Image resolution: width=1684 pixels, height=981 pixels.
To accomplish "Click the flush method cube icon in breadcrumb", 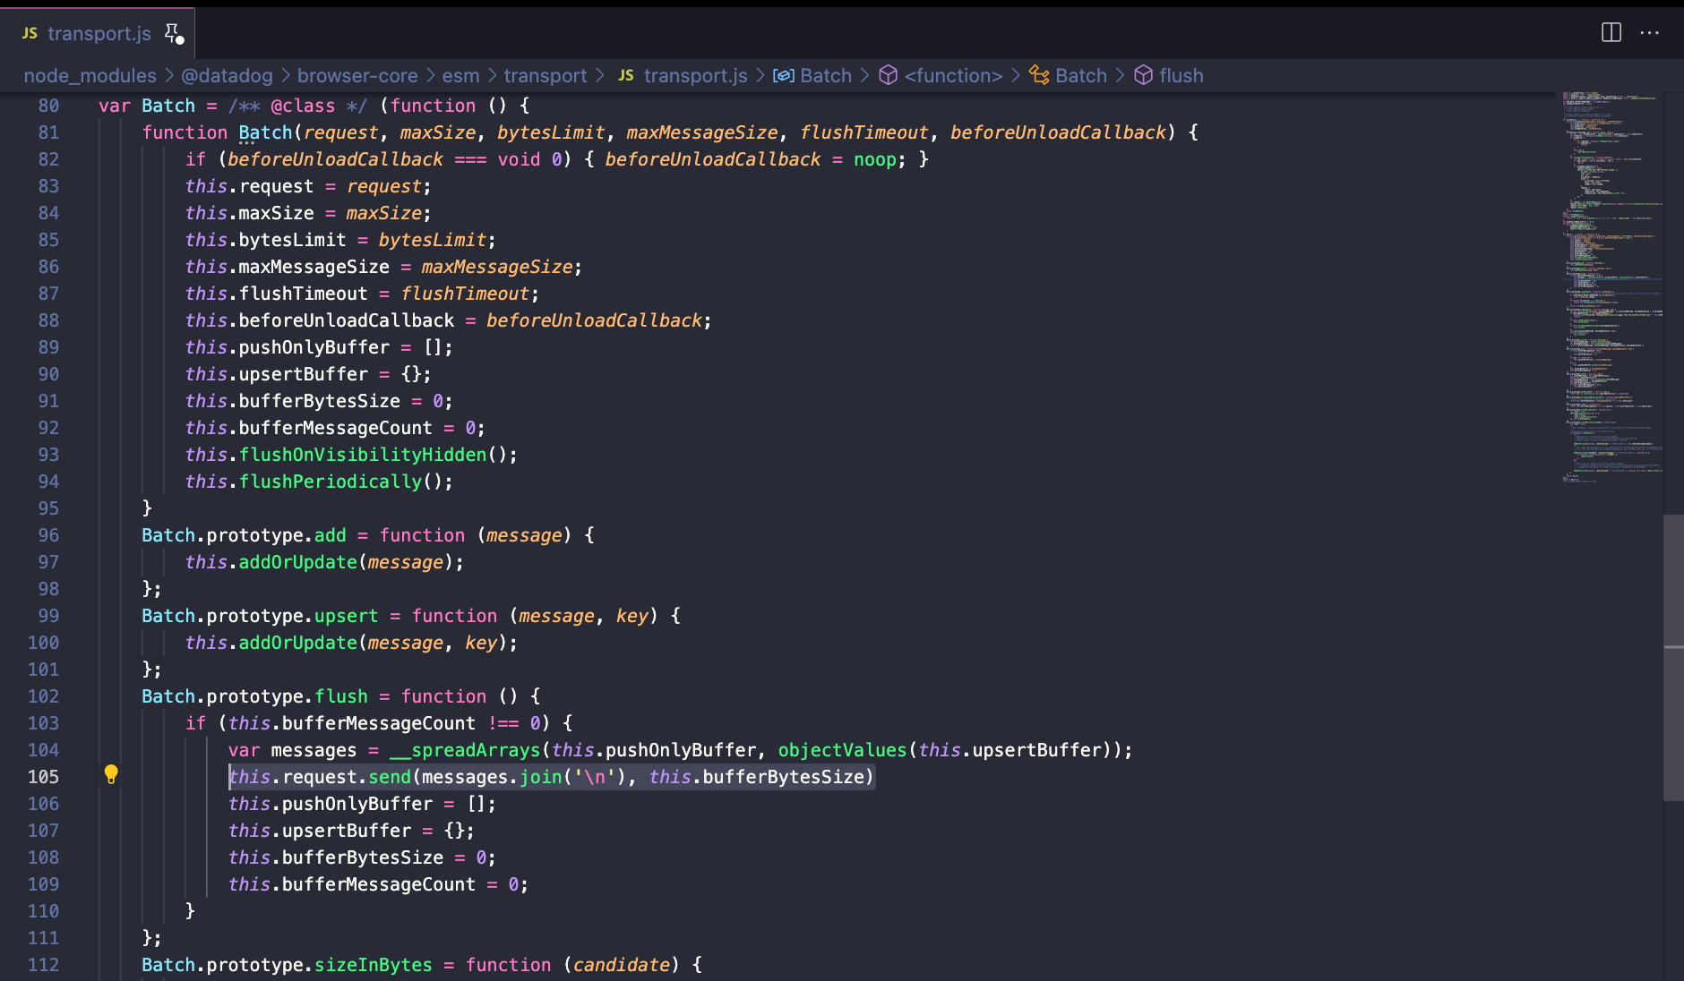I will pos(1143,75).
